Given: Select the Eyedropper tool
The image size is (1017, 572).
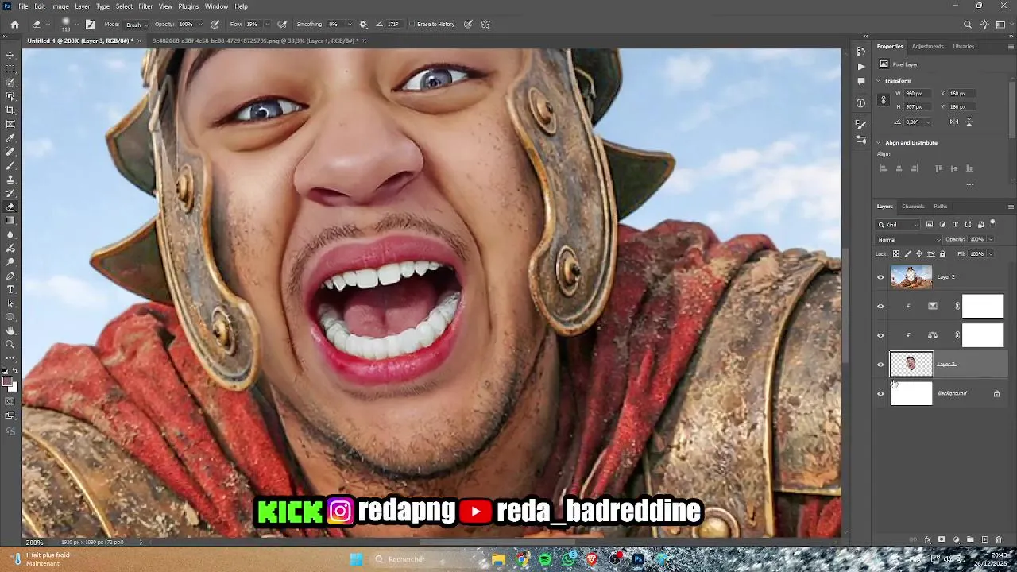Looking at the screenshot, I should [x=10, y=138].
